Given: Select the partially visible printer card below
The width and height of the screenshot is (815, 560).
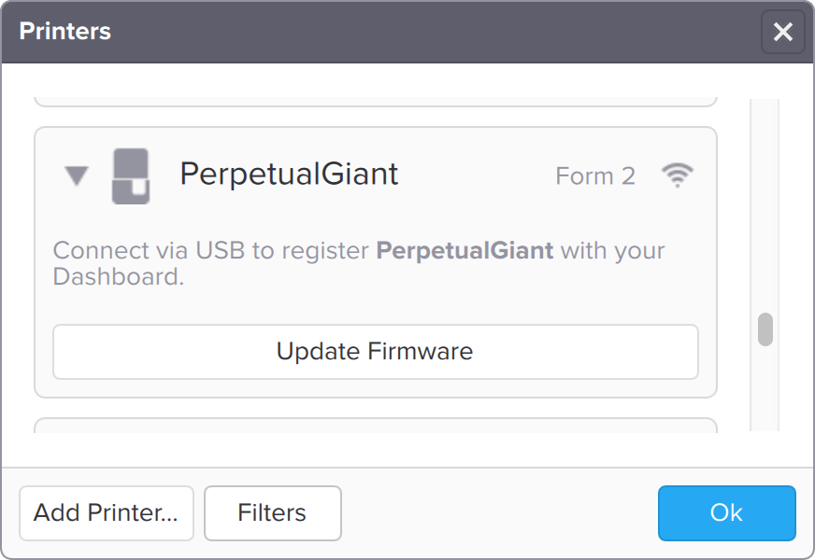Looking at the screenshot, I should (x=376, y=427).
